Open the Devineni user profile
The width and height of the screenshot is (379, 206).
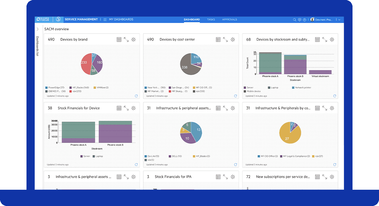(x=322, y=20)
